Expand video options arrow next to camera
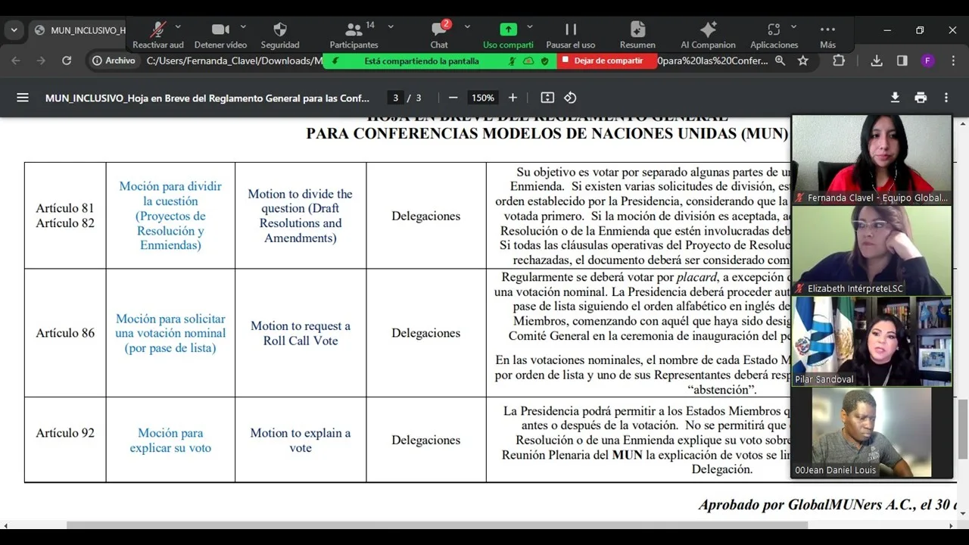This screenshot has height=545, width=969. point(242,26)
